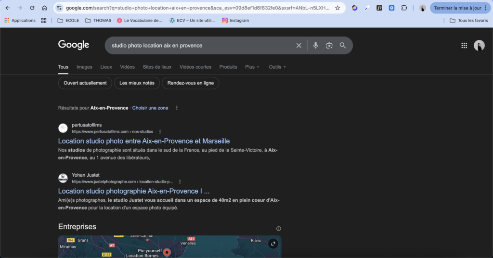Switch to the Produits tab

coord(228,67)
